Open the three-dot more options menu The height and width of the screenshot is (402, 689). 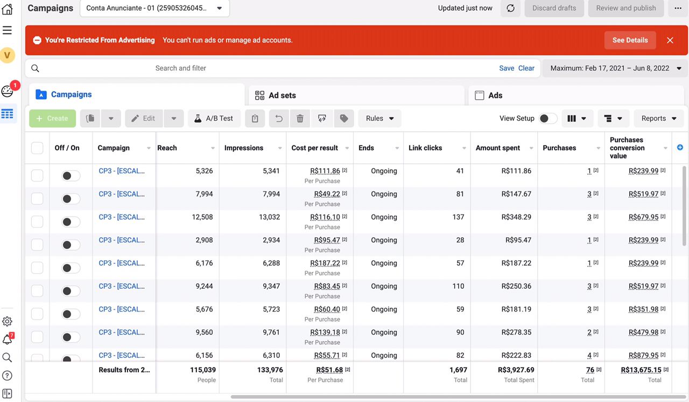678,8
